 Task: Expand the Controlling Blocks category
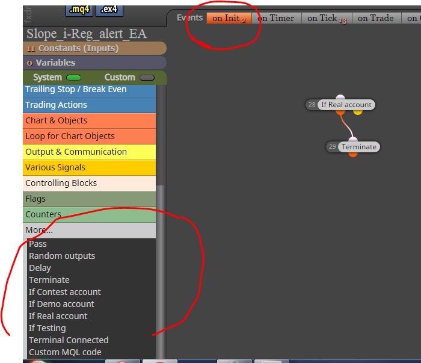tap(89, 183)
